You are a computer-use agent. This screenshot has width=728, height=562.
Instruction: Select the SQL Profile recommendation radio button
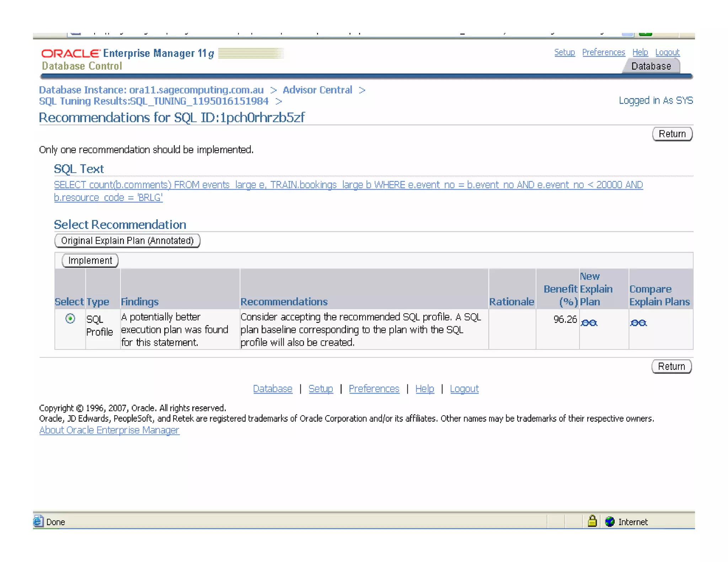pos(70,318)
